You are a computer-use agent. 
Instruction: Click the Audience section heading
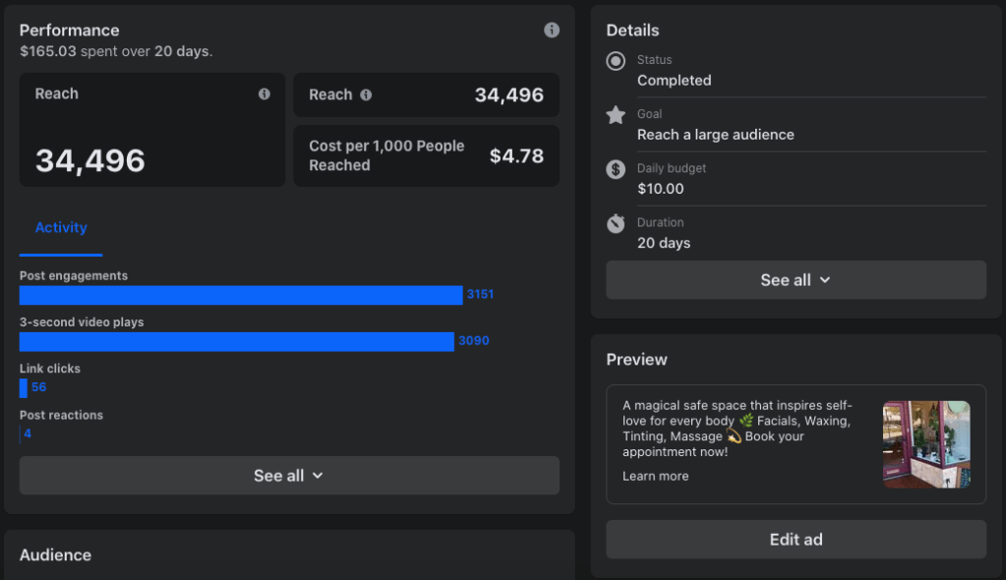(55, 555)
